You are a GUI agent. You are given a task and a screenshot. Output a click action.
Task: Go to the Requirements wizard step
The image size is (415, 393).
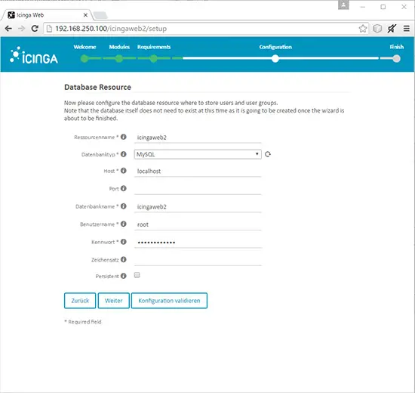click(154, 47)
